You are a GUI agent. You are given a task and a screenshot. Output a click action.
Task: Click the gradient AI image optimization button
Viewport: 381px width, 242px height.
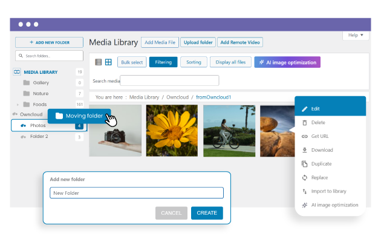(287, 62)
